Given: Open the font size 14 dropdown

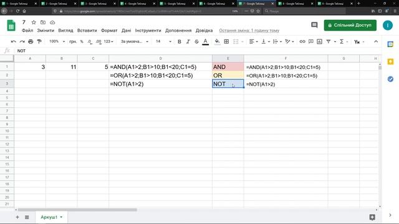Looking at the screenshot, I should (x=163, y=42).
